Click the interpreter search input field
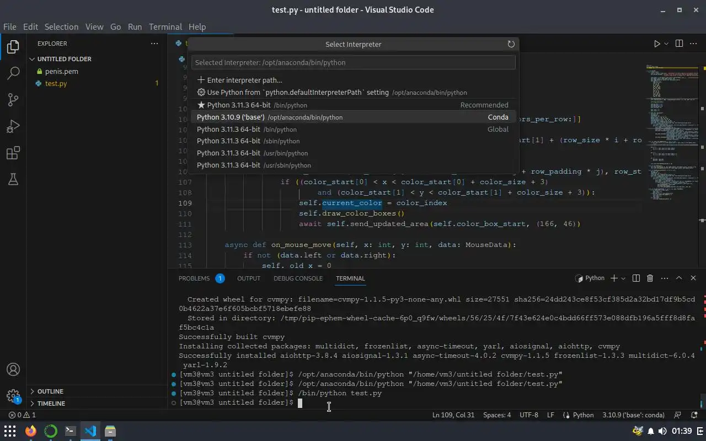706x441 pixels. 354,62
